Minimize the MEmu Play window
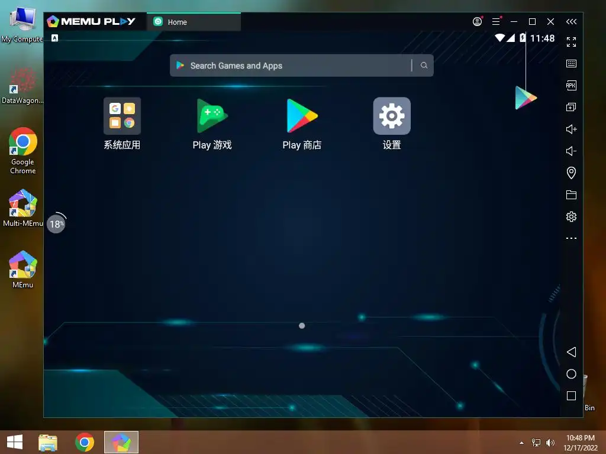606x454 pixels. click(514, 22)
